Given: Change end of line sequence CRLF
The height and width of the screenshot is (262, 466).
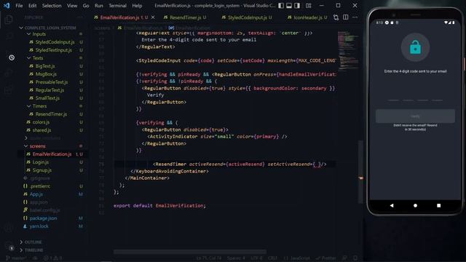Looking at the screenshot, I should click(x=272, y=258).
